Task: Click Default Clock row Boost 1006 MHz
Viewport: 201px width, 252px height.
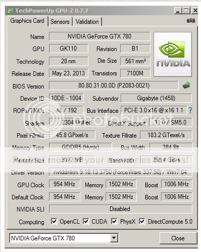Action: click(176, 197)
